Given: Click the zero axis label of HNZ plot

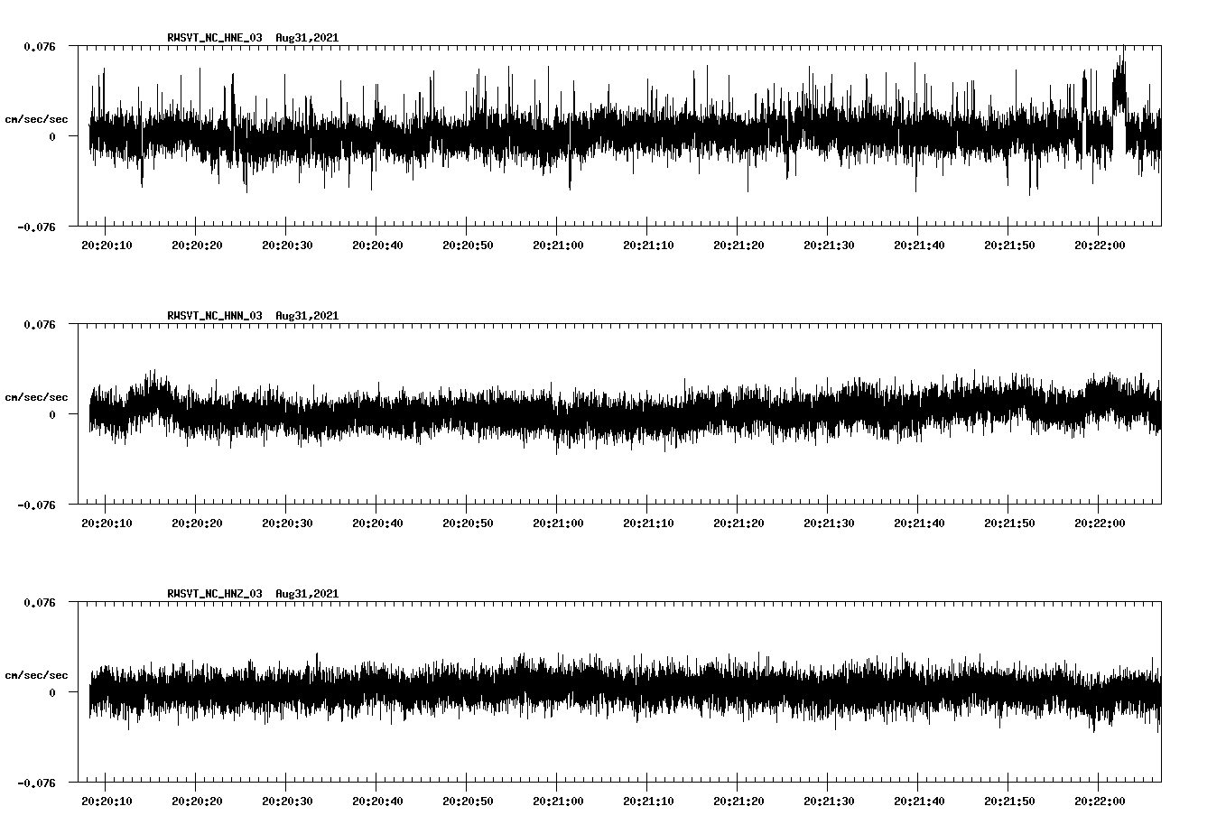Looking at the screenshot, I should point(52,692).
